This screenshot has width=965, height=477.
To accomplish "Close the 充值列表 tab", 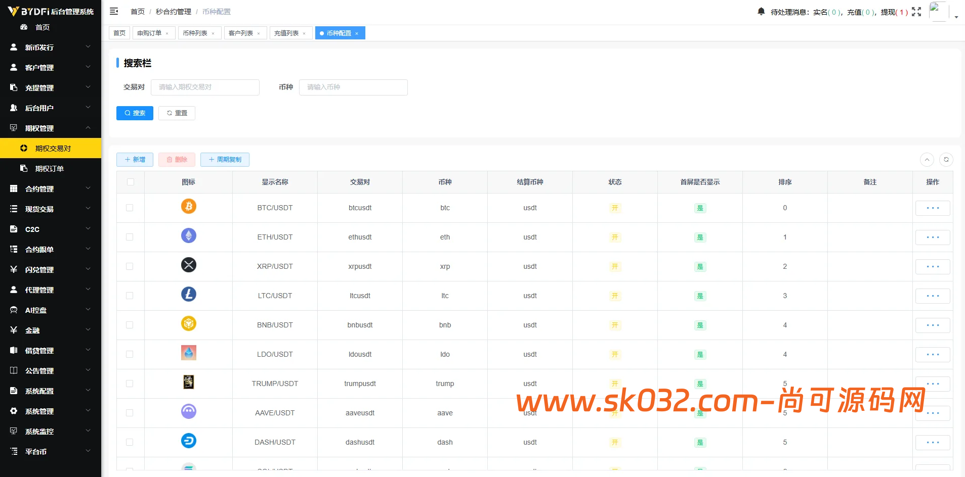I will point(304,33).
